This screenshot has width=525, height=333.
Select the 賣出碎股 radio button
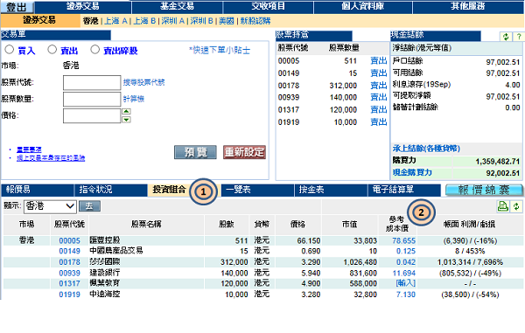click(95, 50)
